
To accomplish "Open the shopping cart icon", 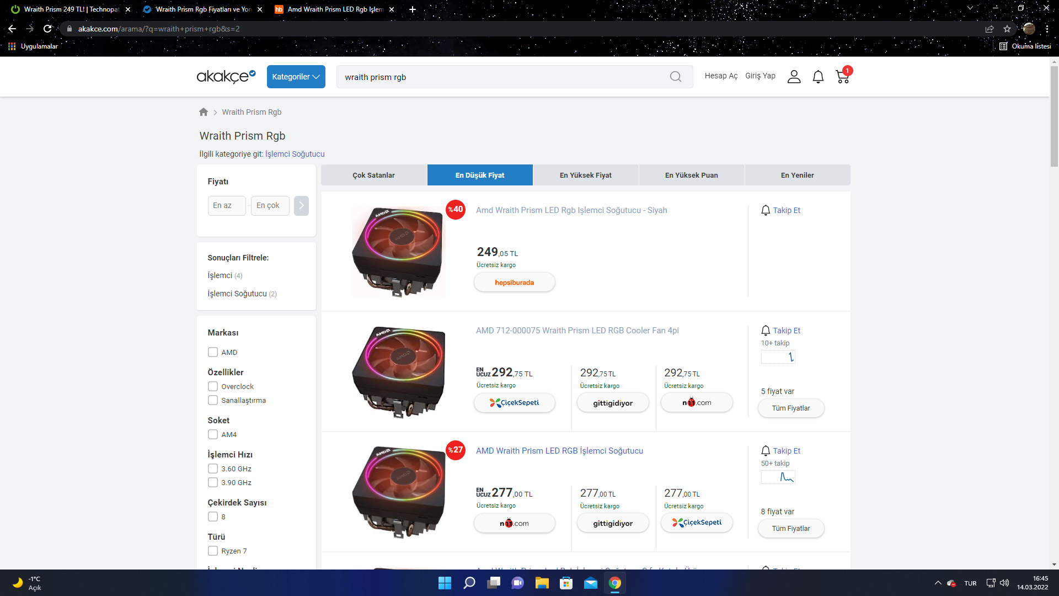I will (x=842, y=77).
